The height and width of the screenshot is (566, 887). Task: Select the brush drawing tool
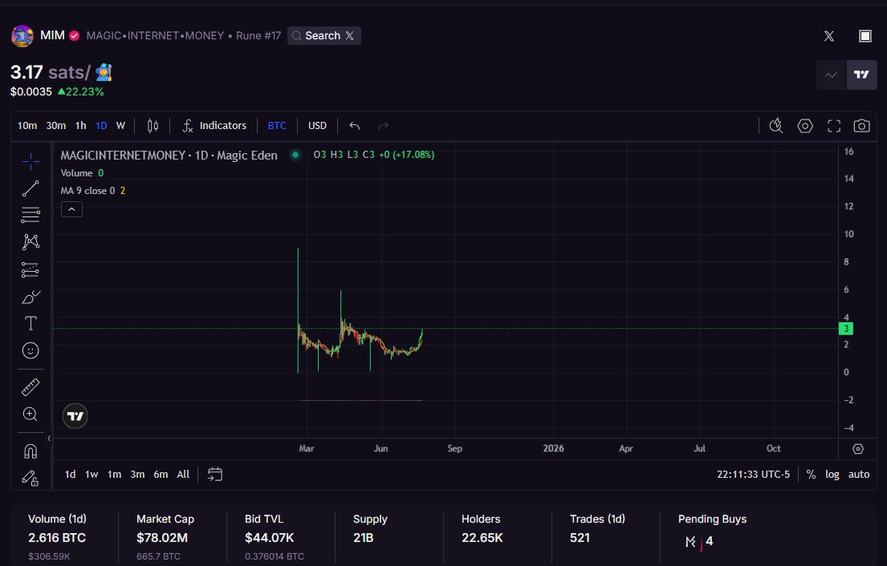point(31,297)
